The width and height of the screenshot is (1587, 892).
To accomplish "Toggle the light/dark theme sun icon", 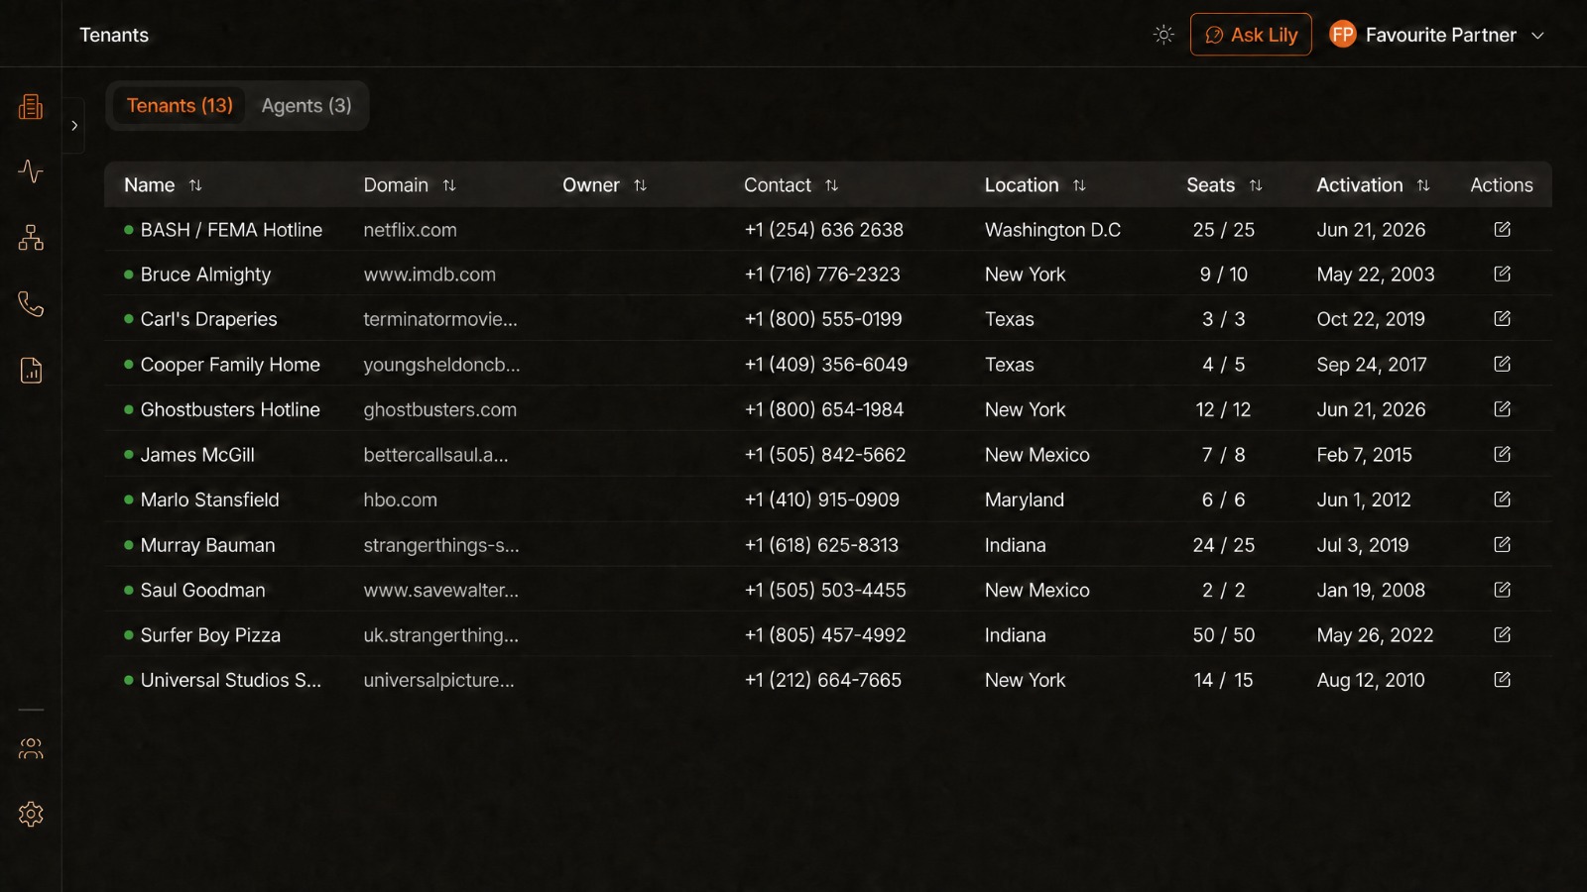I will coord(1163,35).
